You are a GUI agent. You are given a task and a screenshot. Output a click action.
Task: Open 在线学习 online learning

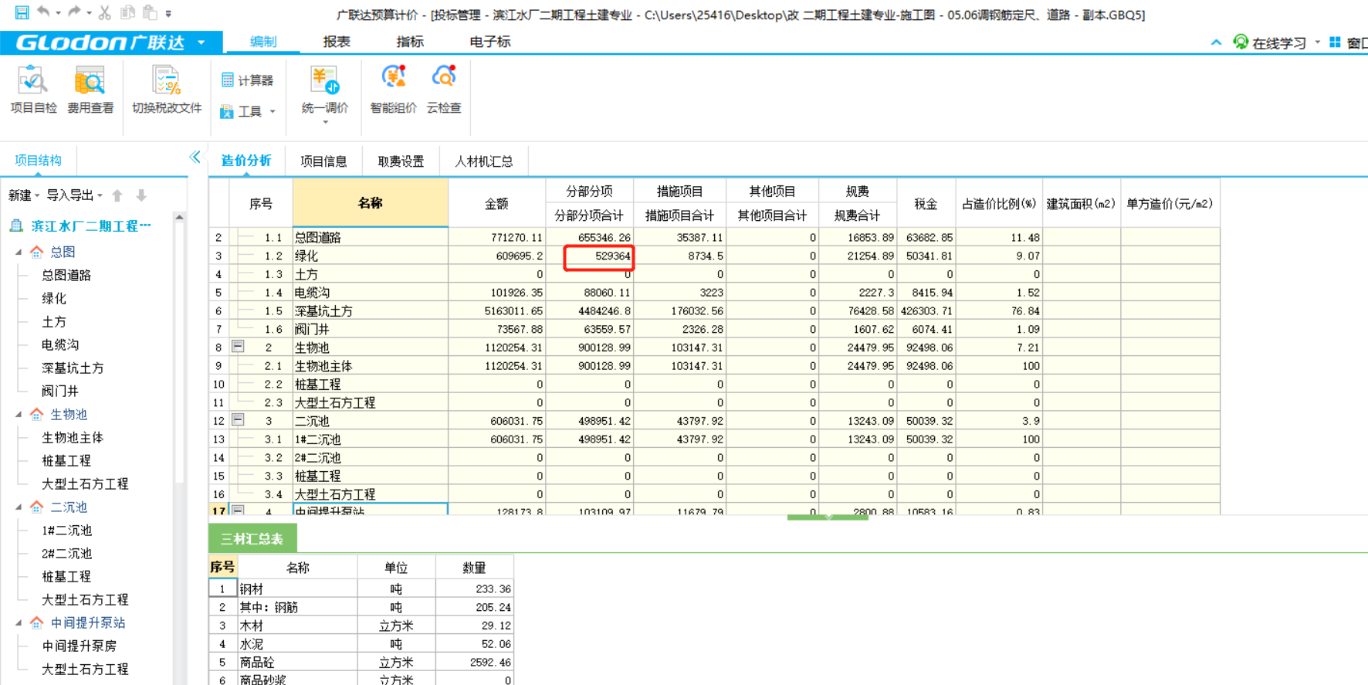(x=1270, y=43)
